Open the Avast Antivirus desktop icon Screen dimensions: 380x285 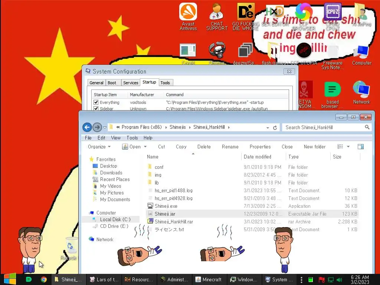point(188,16)
